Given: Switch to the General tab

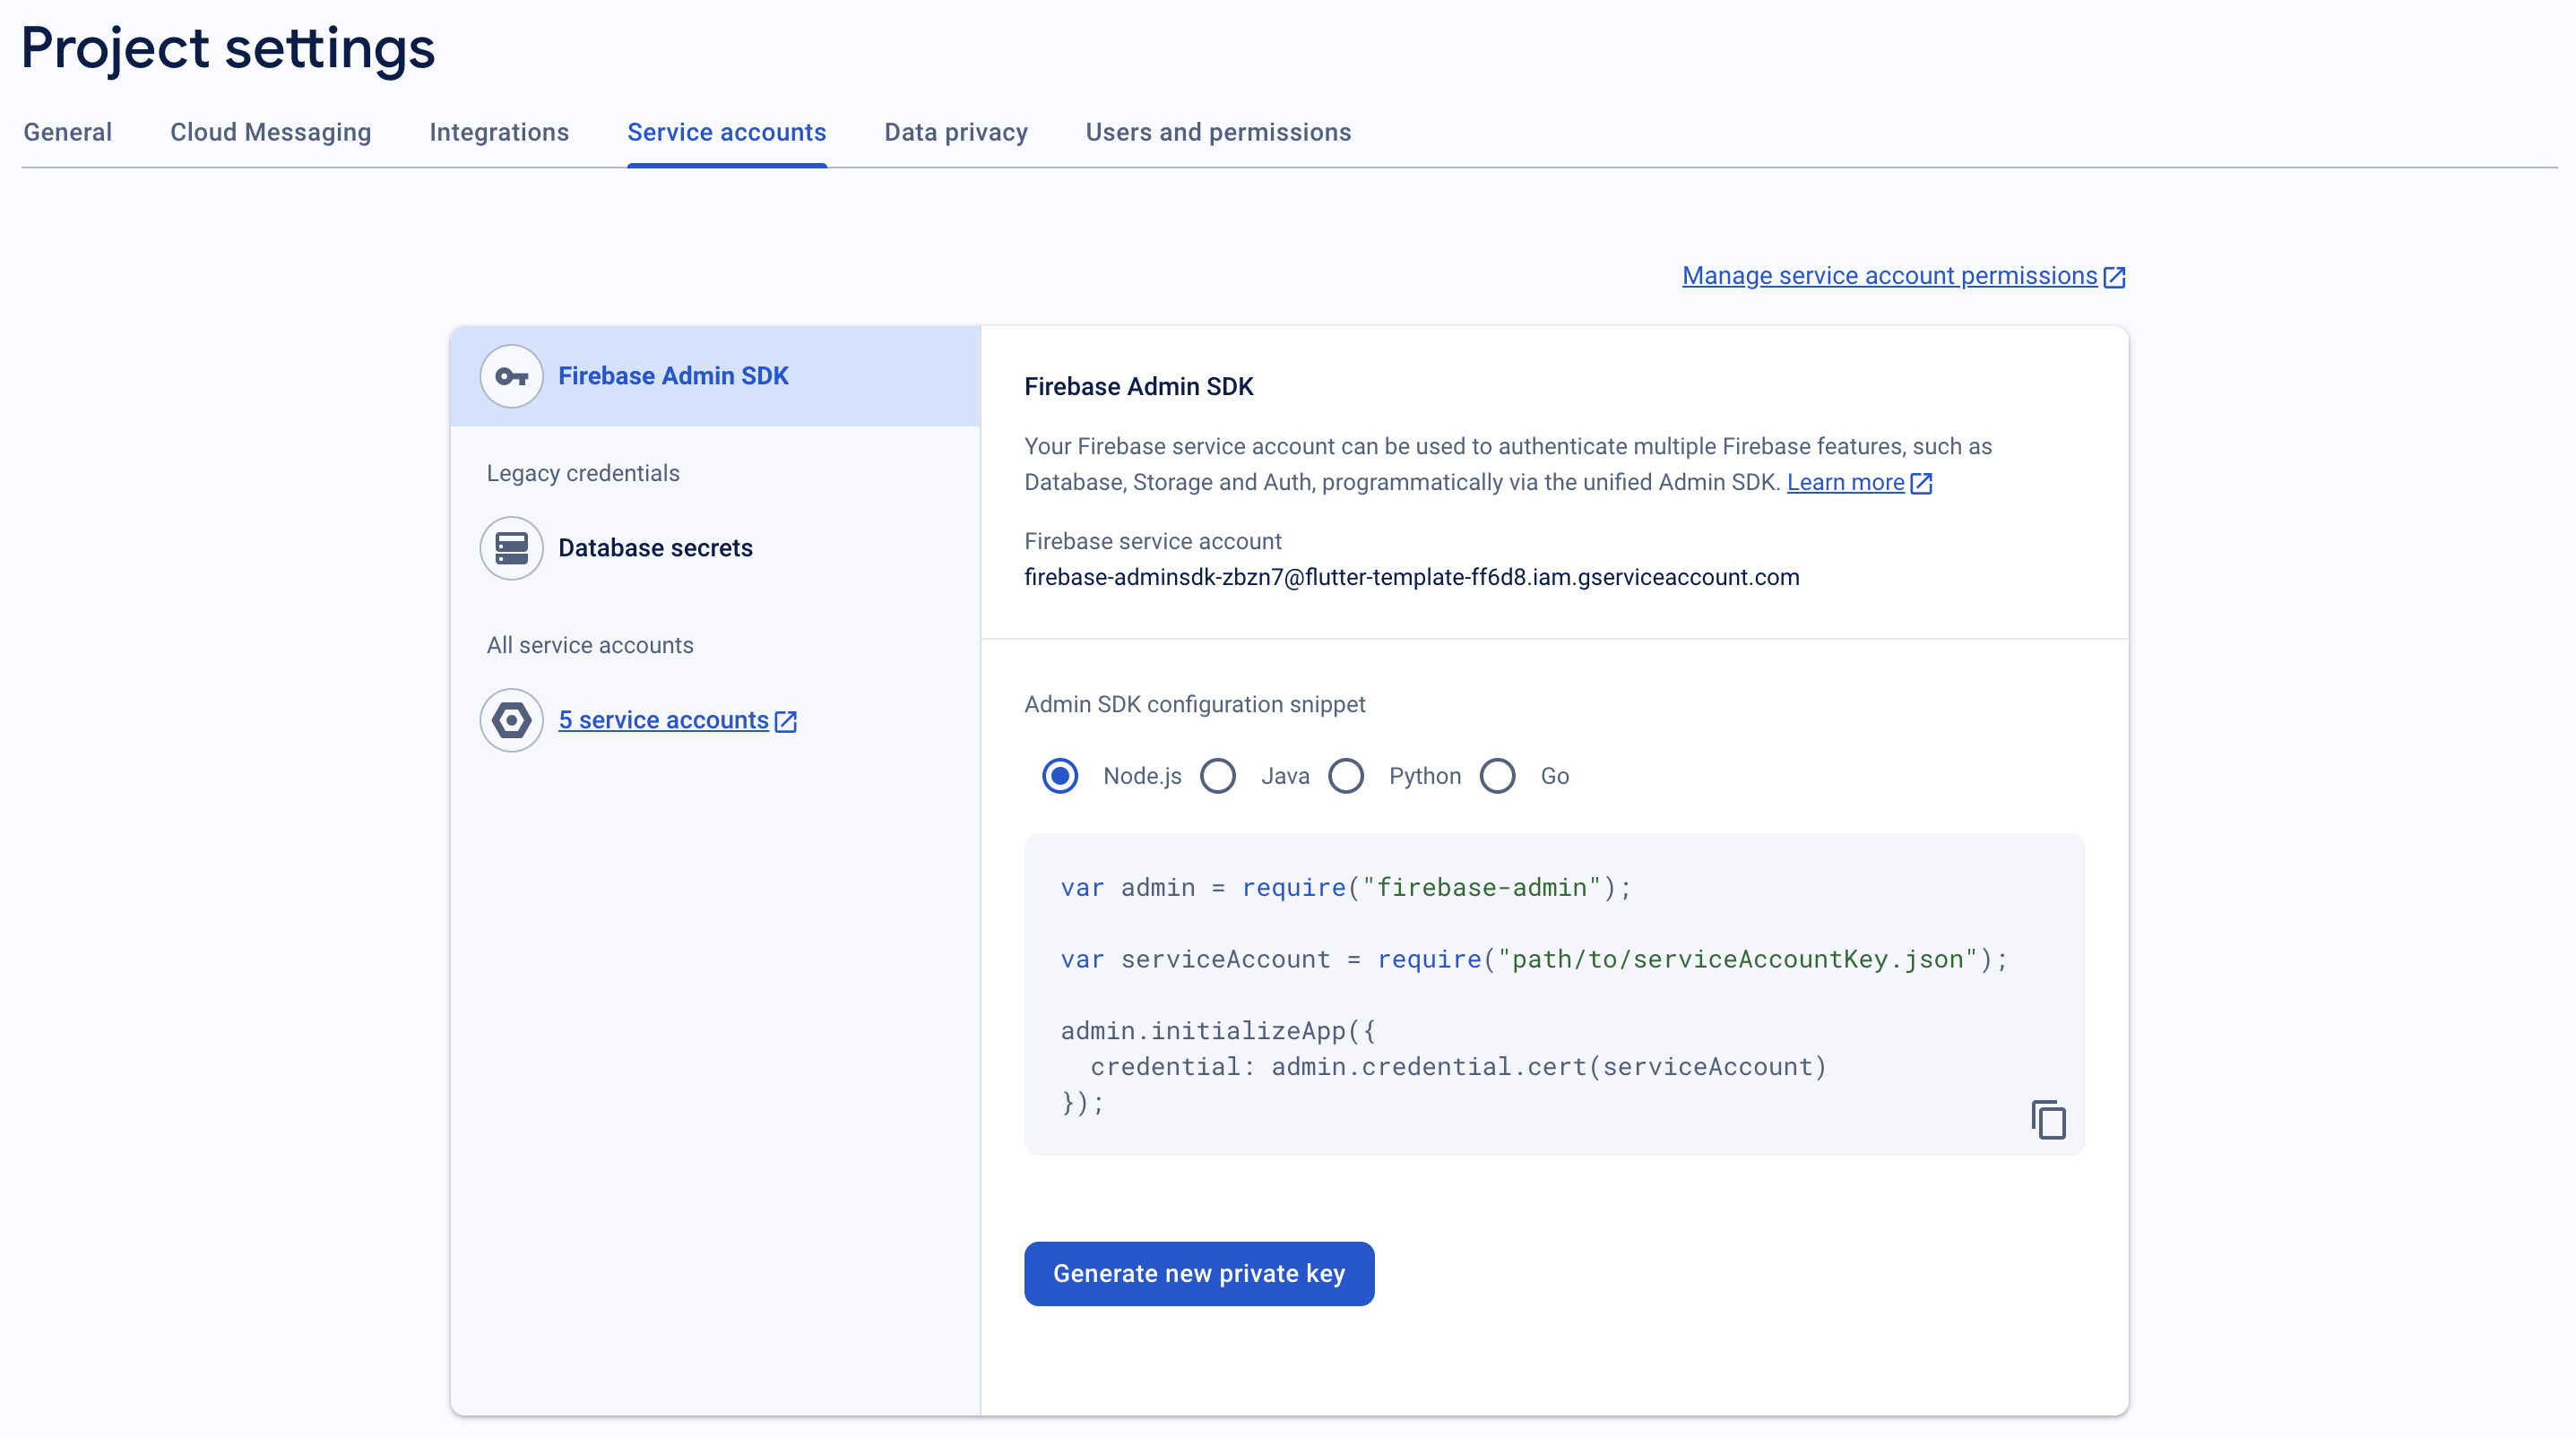Looking at the screenshot, I should click(x=67, y=133).
